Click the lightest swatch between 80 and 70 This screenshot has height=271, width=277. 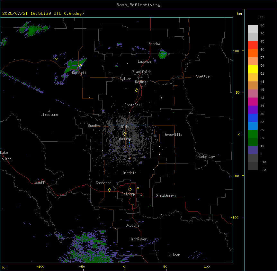tap(253, 29)
